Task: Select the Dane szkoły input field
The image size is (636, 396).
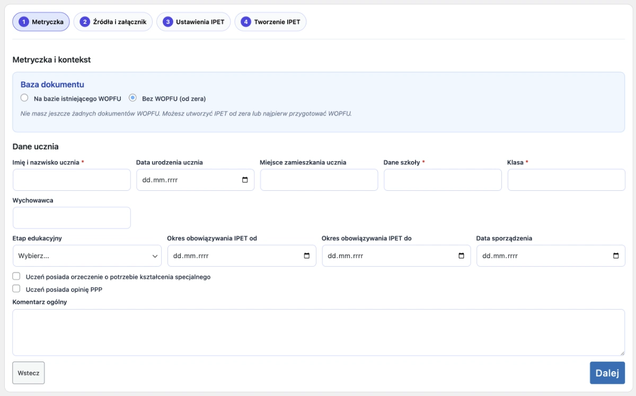Action: coord(443,180)
